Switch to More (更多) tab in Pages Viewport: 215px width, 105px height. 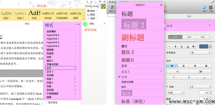tap(203, 37)
